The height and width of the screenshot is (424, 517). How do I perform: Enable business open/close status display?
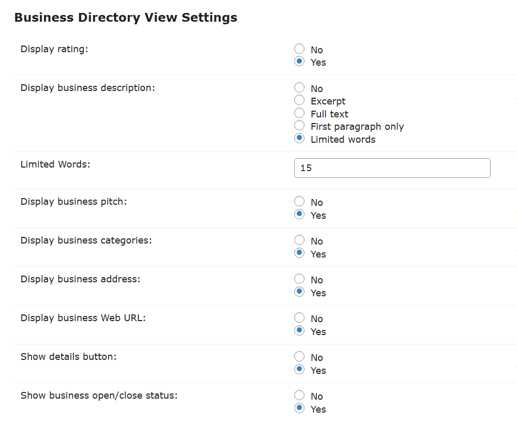coord(299,408)
